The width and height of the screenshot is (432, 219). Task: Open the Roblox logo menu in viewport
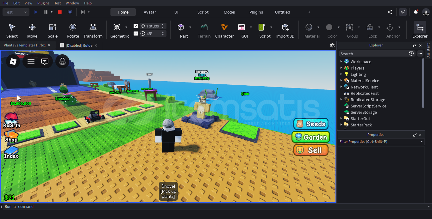[13, 61]
